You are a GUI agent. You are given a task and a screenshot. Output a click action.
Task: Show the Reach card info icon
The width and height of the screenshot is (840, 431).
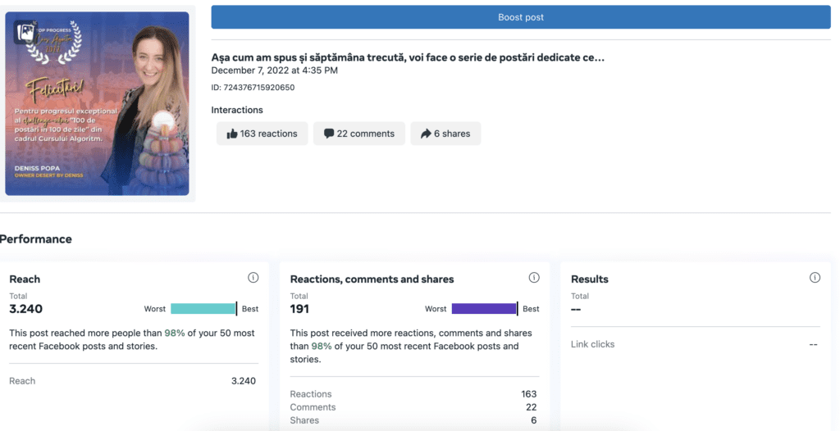(x=253, y=277)
